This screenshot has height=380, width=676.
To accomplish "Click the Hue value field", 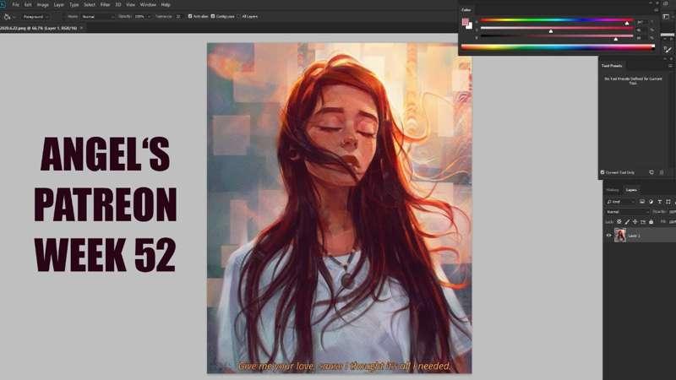I will pyautogui.click(x=641, y=22).
